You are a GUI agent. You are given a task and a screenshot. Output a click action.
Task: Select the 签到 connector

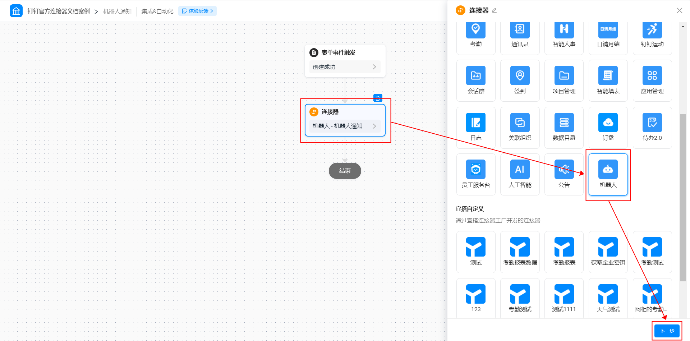pos(520,81)
